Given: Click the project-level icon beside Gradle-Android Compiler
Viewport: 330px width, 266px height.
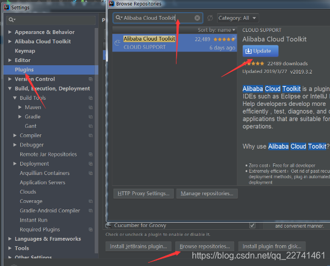Looking at the screenshot, I should [90, 211].
